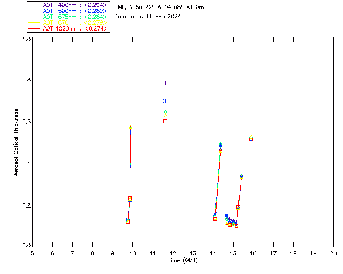Click the y-axis tick label "1.0"
The width and height of the screenshot is (343, 274).
click(26, 39)
